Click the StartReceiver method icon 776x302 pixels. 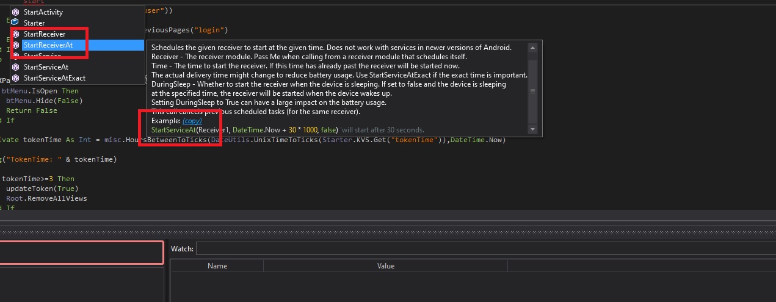(x=15, y=34)
